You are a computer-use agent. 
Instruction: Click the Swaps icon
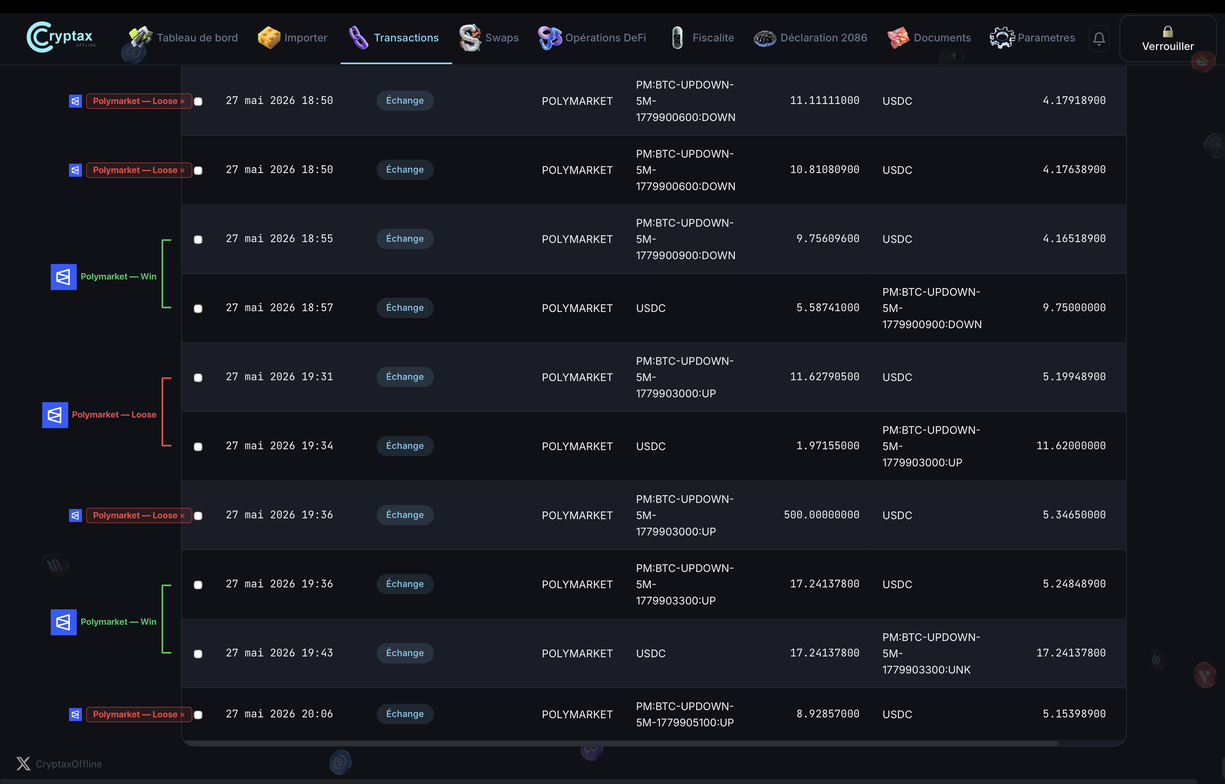pyautogui.click(x=470, y=37)
